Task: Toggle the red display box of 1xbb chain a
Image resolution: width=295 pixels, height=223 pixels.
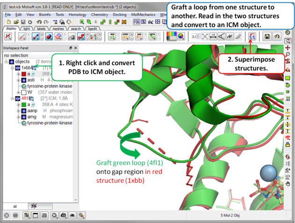Action: click(24, 74)
